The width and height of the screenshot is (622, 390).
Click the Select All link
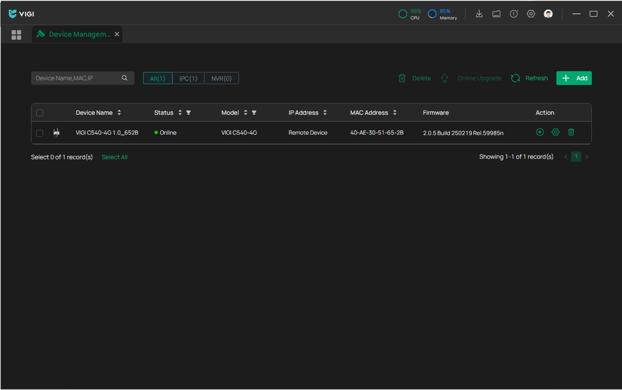coord(114,157)
